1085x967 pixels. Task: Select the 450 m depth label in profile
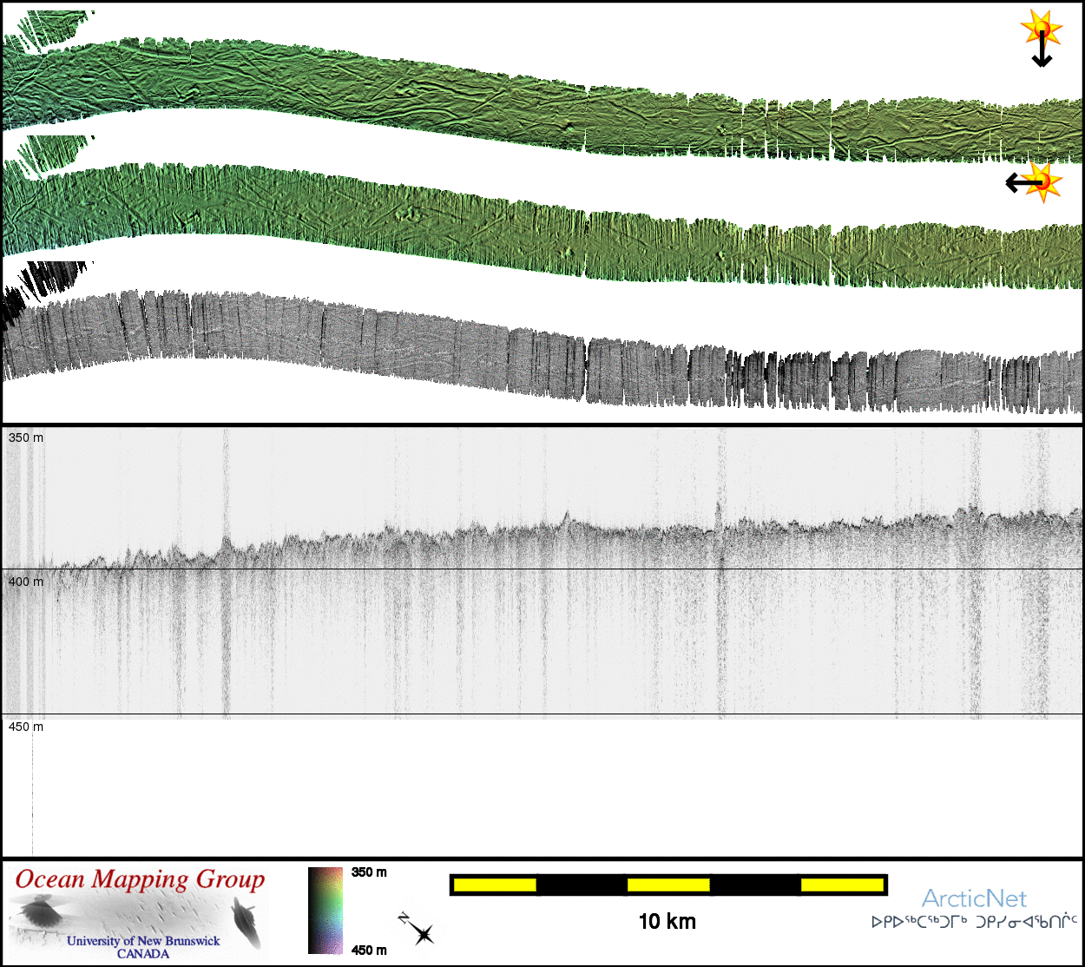tap(26, 727)
